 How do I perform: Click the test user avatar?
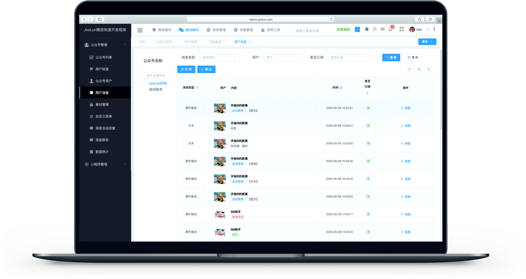point(412,29)
